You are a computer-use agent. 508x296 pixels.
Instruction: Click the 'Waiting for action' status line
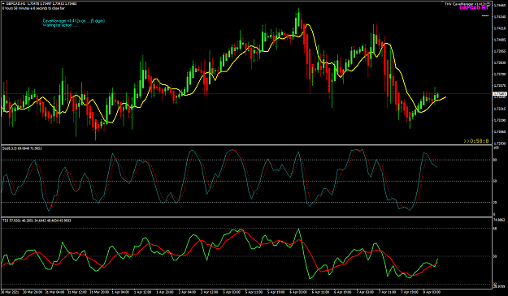pyautogui.click(x=60, y=25)
